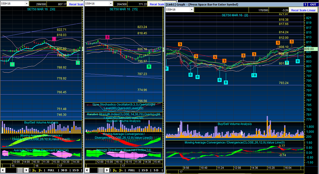This screenshot has height=174, width=319.
Task: Click the rightmost orange S marker in Link1 graph
Action: click(292, 41)
